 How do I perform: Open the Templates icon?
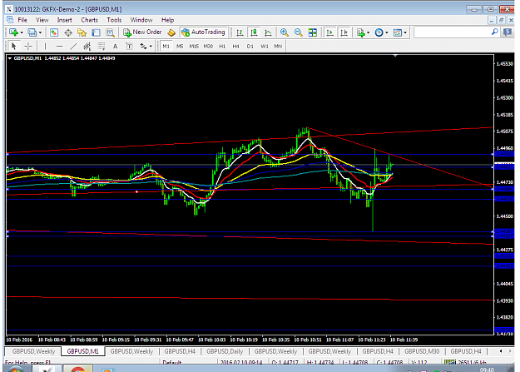pos(397,32)
